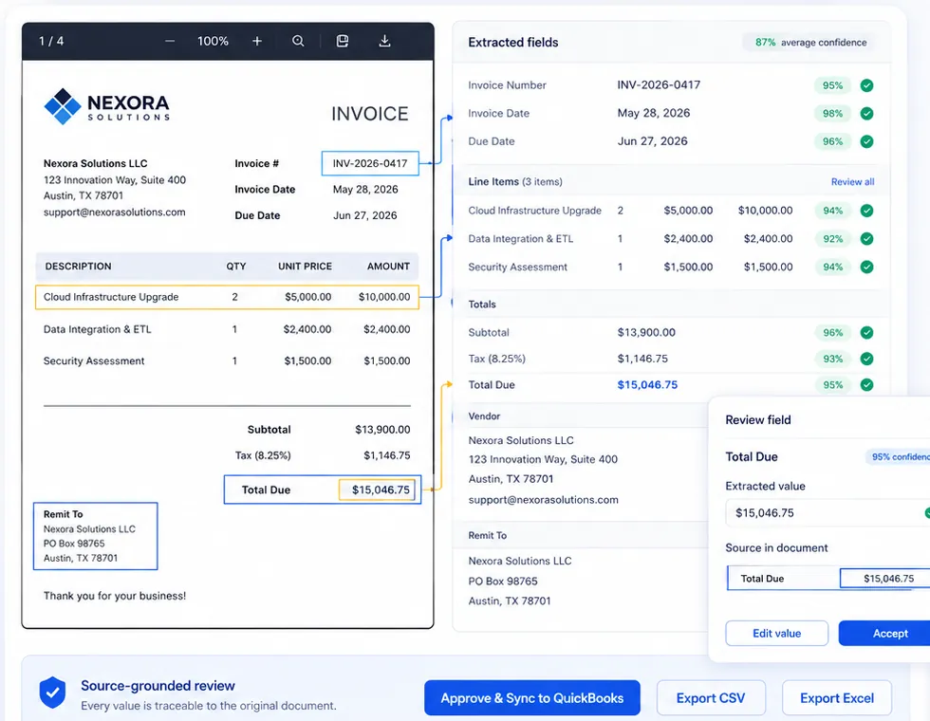Click the check for Security Assessment row
Image resolution: width=930 pixels, height=721 pixels.
click(x=866, y=267)
